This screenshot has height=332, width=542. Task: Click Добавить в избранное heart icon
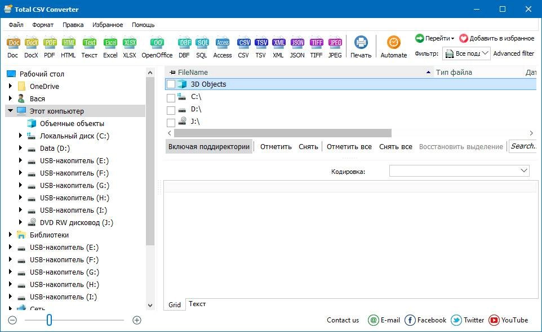[x=464, y=38]
